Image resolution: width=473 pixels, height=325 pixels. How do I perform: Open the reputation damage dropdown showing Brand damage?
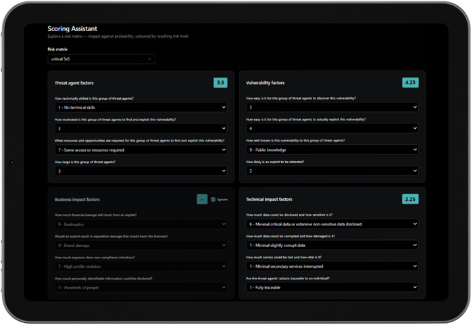(141, 245)
